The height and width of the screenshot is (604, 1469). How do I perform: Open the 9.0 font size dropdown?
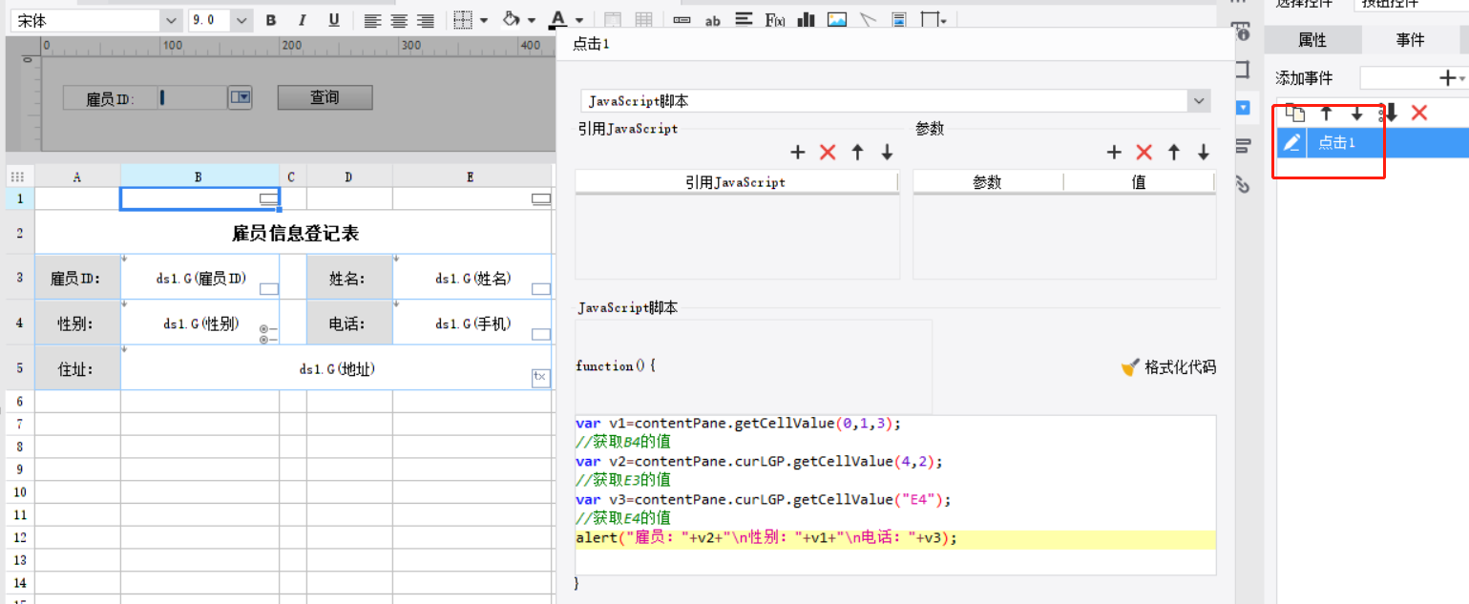tap(241, 20)
